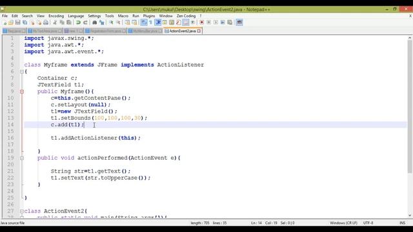Screen dimensions: 413x232
Task: Toggle Synchronize Horizontal Scrolling
Action: tap(135, 23)
